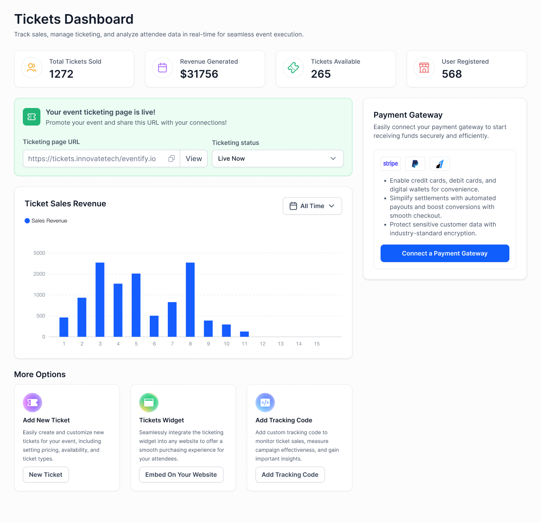Click the chart bar for day 8

(x=190, y=299)
